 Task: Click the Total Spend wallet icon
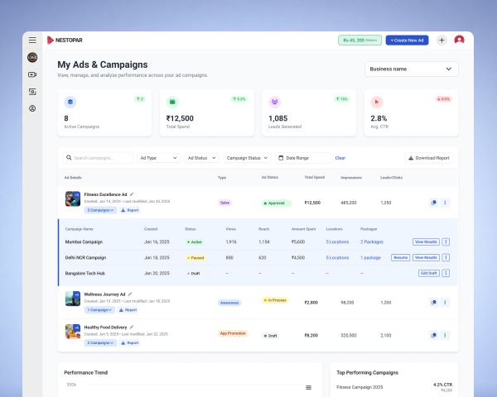point(172,102)
